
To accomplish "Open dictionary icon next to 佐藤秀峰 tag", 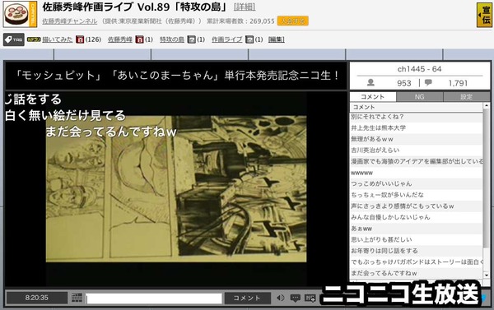I will (140, 39).
